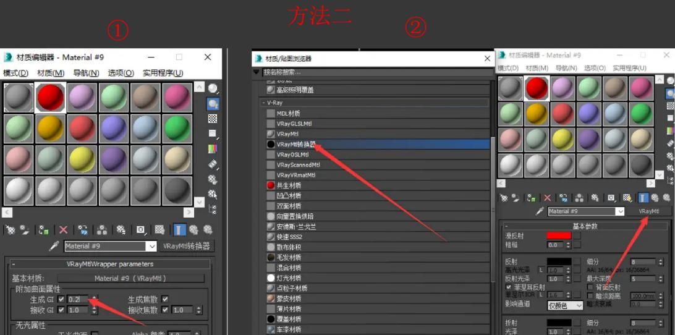Image resolution: width=675 pixels, height=335 pixels.
Task: Toggle 接收 GI checkbox
Action: click(x=61, y=310)
